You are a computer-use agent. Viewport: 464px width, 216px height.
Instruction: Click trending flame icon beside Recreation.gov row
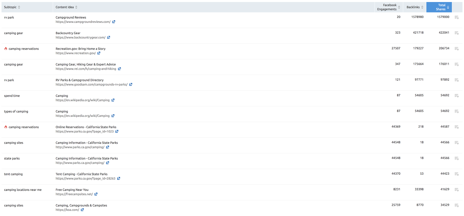pos(6,49)
